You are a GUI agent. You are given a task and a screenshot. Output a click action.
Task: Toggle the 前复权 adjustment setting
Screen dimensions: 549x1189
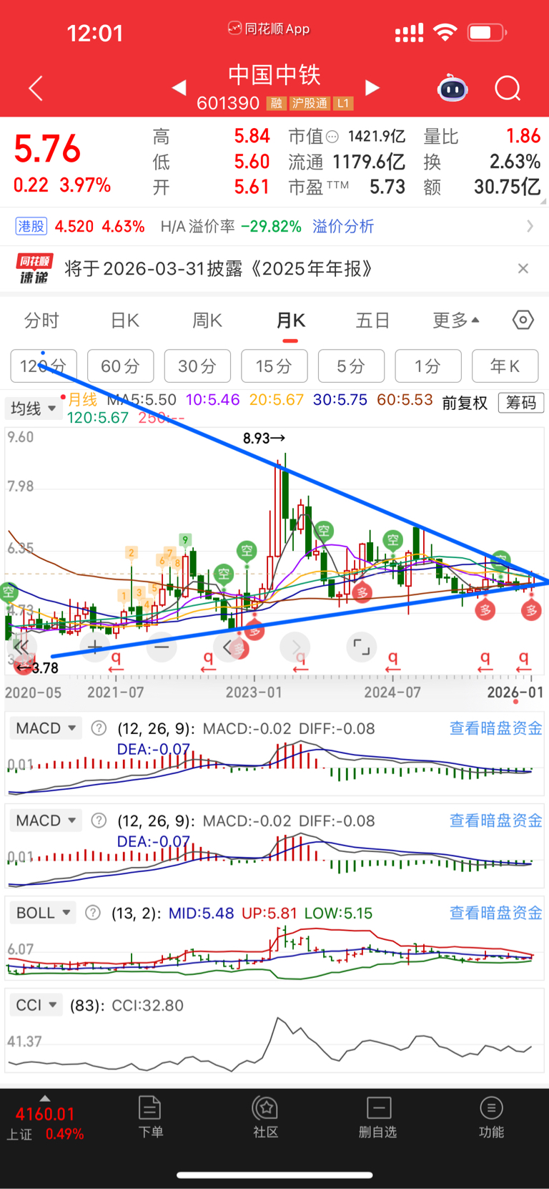click(465, 403)
